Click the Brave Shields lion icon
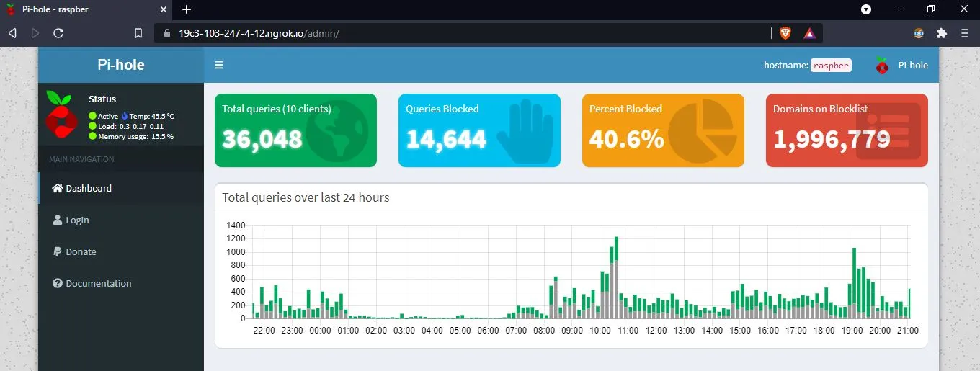 (x=785, y=33)
